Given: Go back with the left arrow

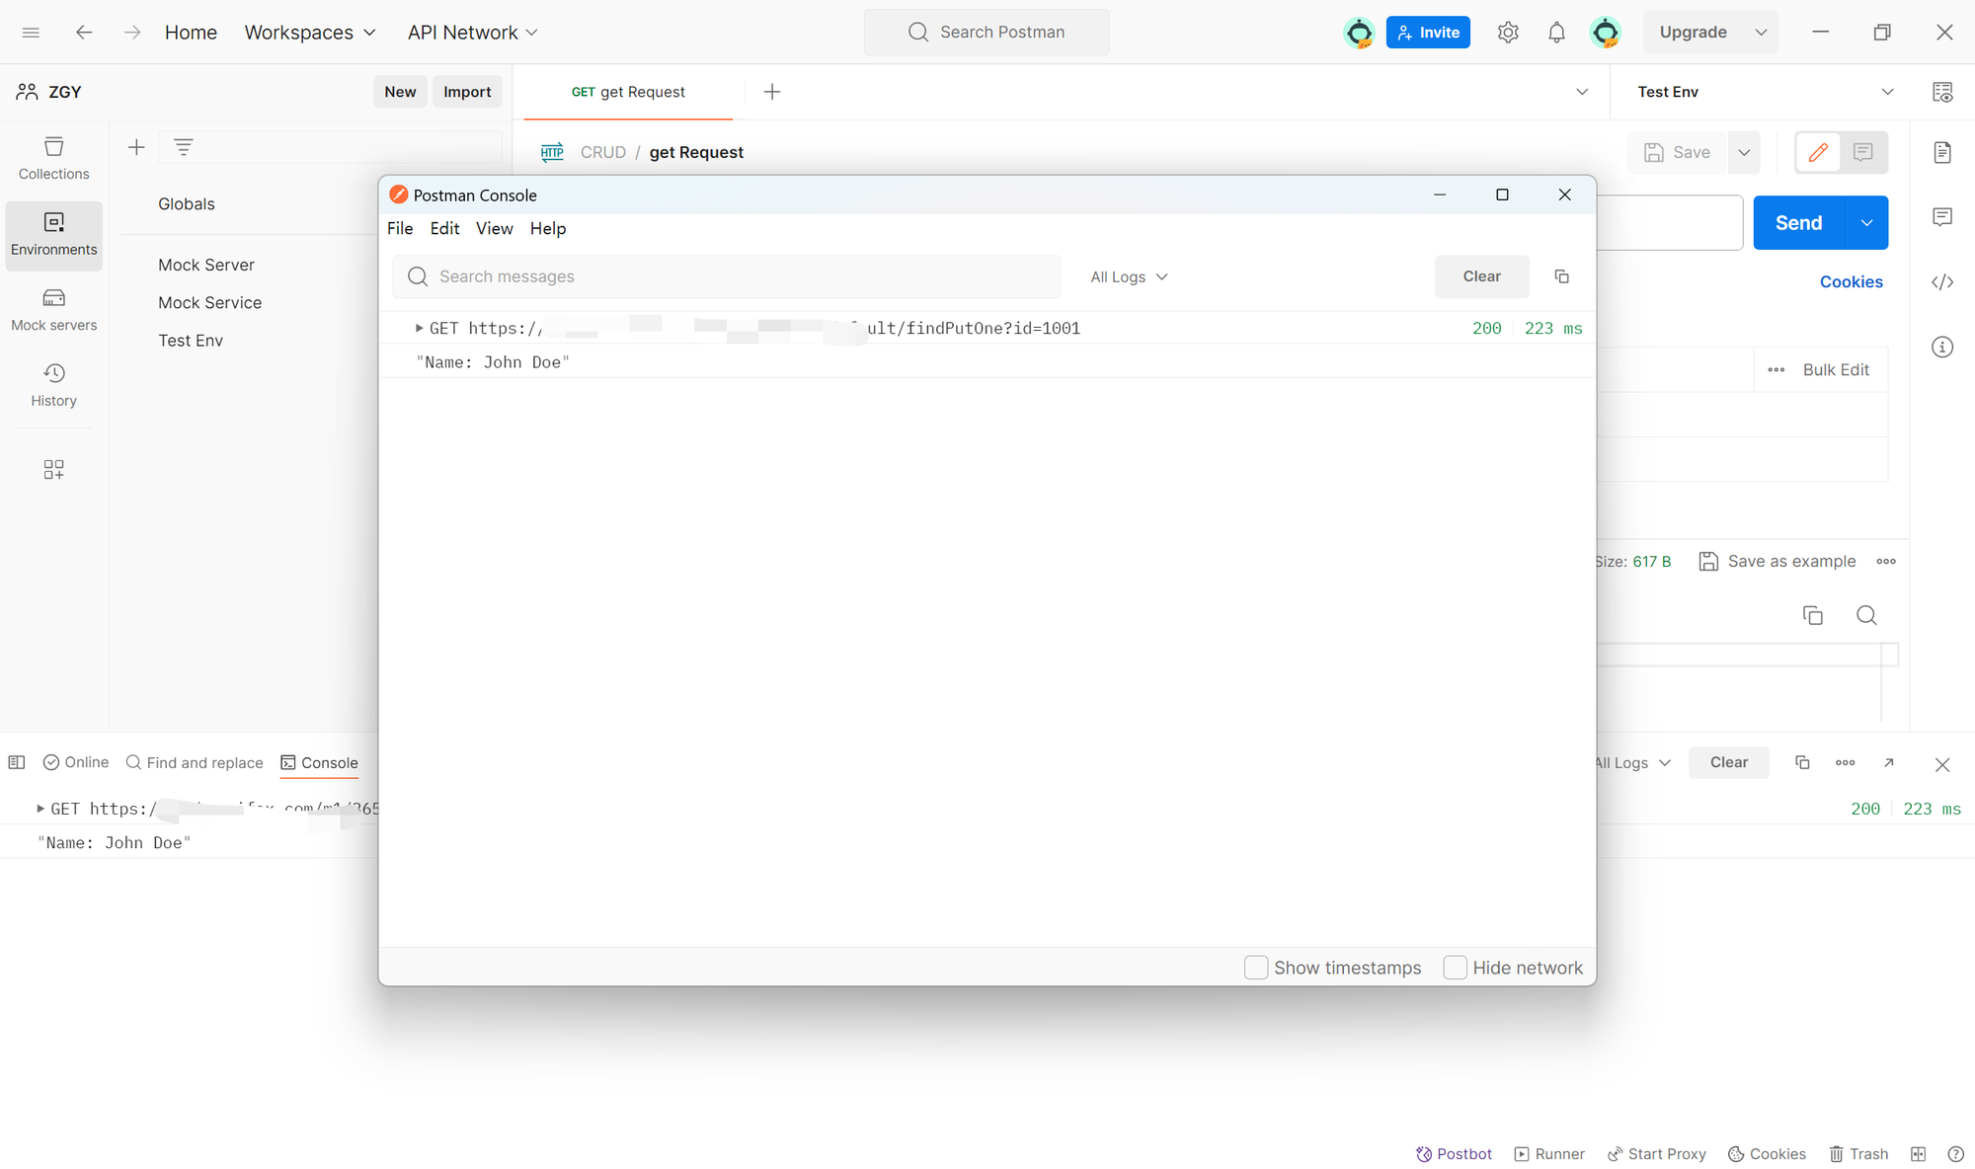Looking at the screenshot, I should click(84, 33).
